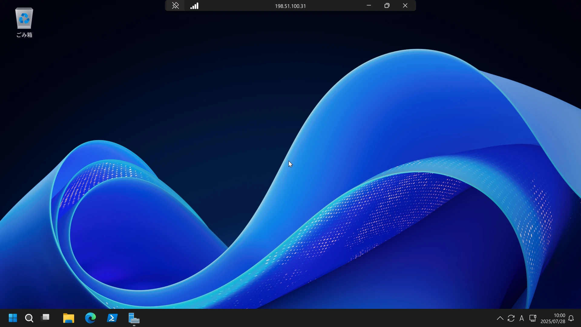Screen dimensions: 581x327
Task: Open taskbar Search
Action: 29,318
